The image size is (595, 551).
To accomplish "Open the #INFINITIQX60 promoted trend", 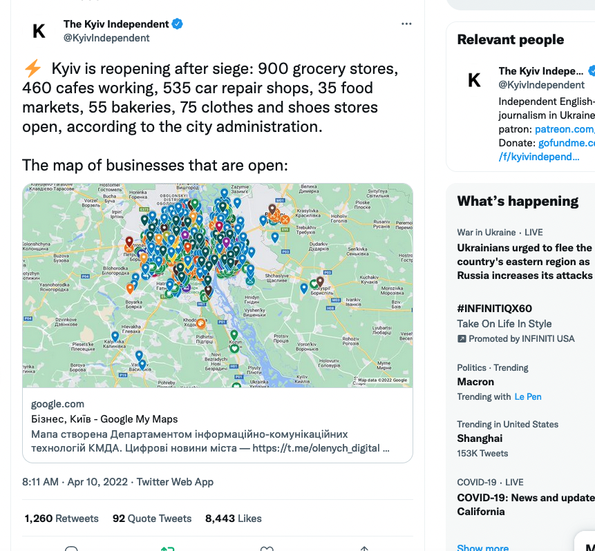I will [x=494, y=309].
